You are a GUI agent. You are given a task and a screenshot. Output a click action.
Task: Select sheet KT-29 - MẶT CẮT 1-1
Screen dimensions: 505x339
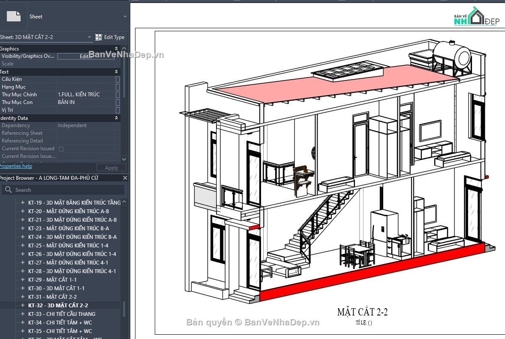[52, 280]
